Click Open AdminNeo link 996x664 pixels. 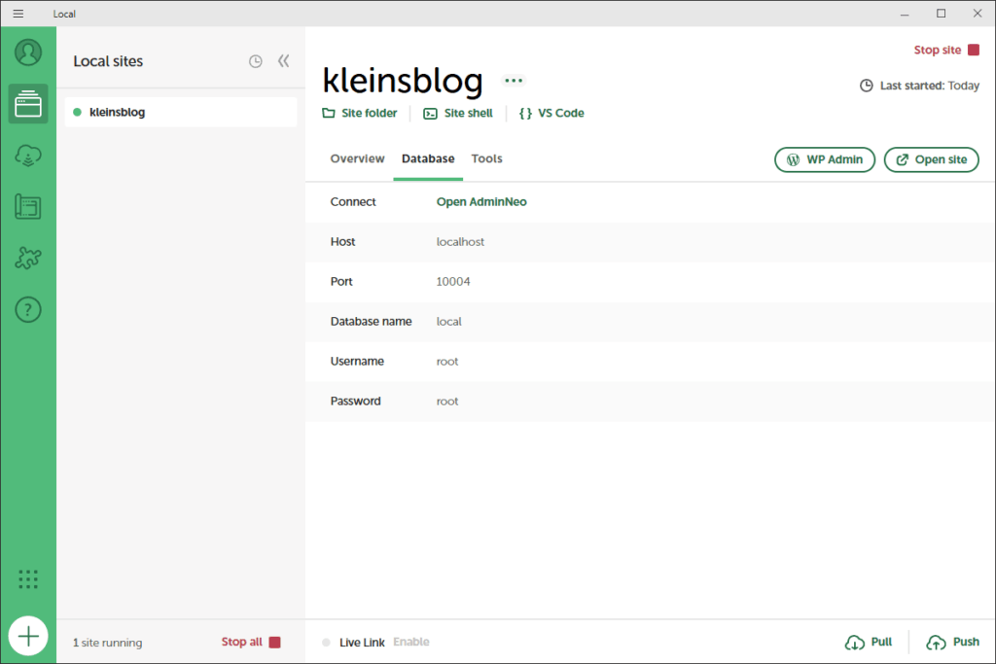480,202
